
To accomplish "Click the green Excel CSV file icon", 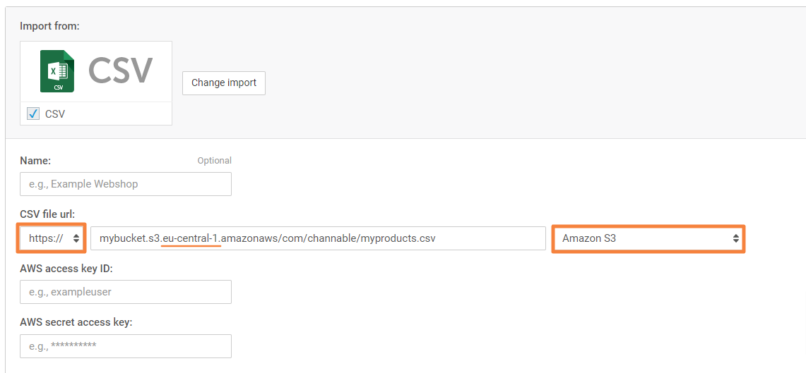I will click(x=57, y=71).
